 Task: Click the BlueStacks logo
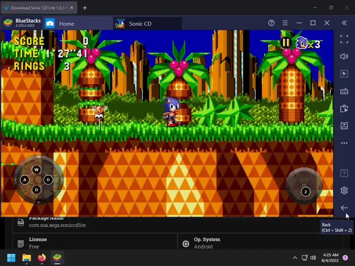(8, 23)
